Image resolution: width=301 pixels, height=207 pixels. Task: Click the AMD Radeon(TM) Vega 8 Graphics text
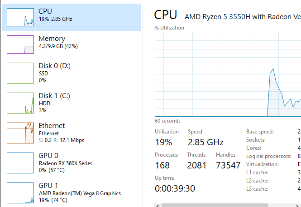coord(80,193)
